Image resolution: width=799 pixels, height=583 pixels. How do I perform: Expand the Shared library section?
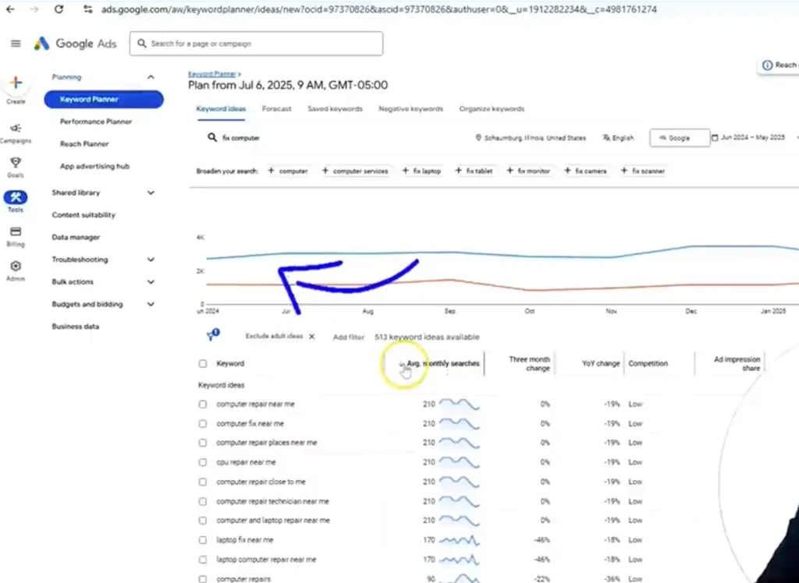[151, 193]
